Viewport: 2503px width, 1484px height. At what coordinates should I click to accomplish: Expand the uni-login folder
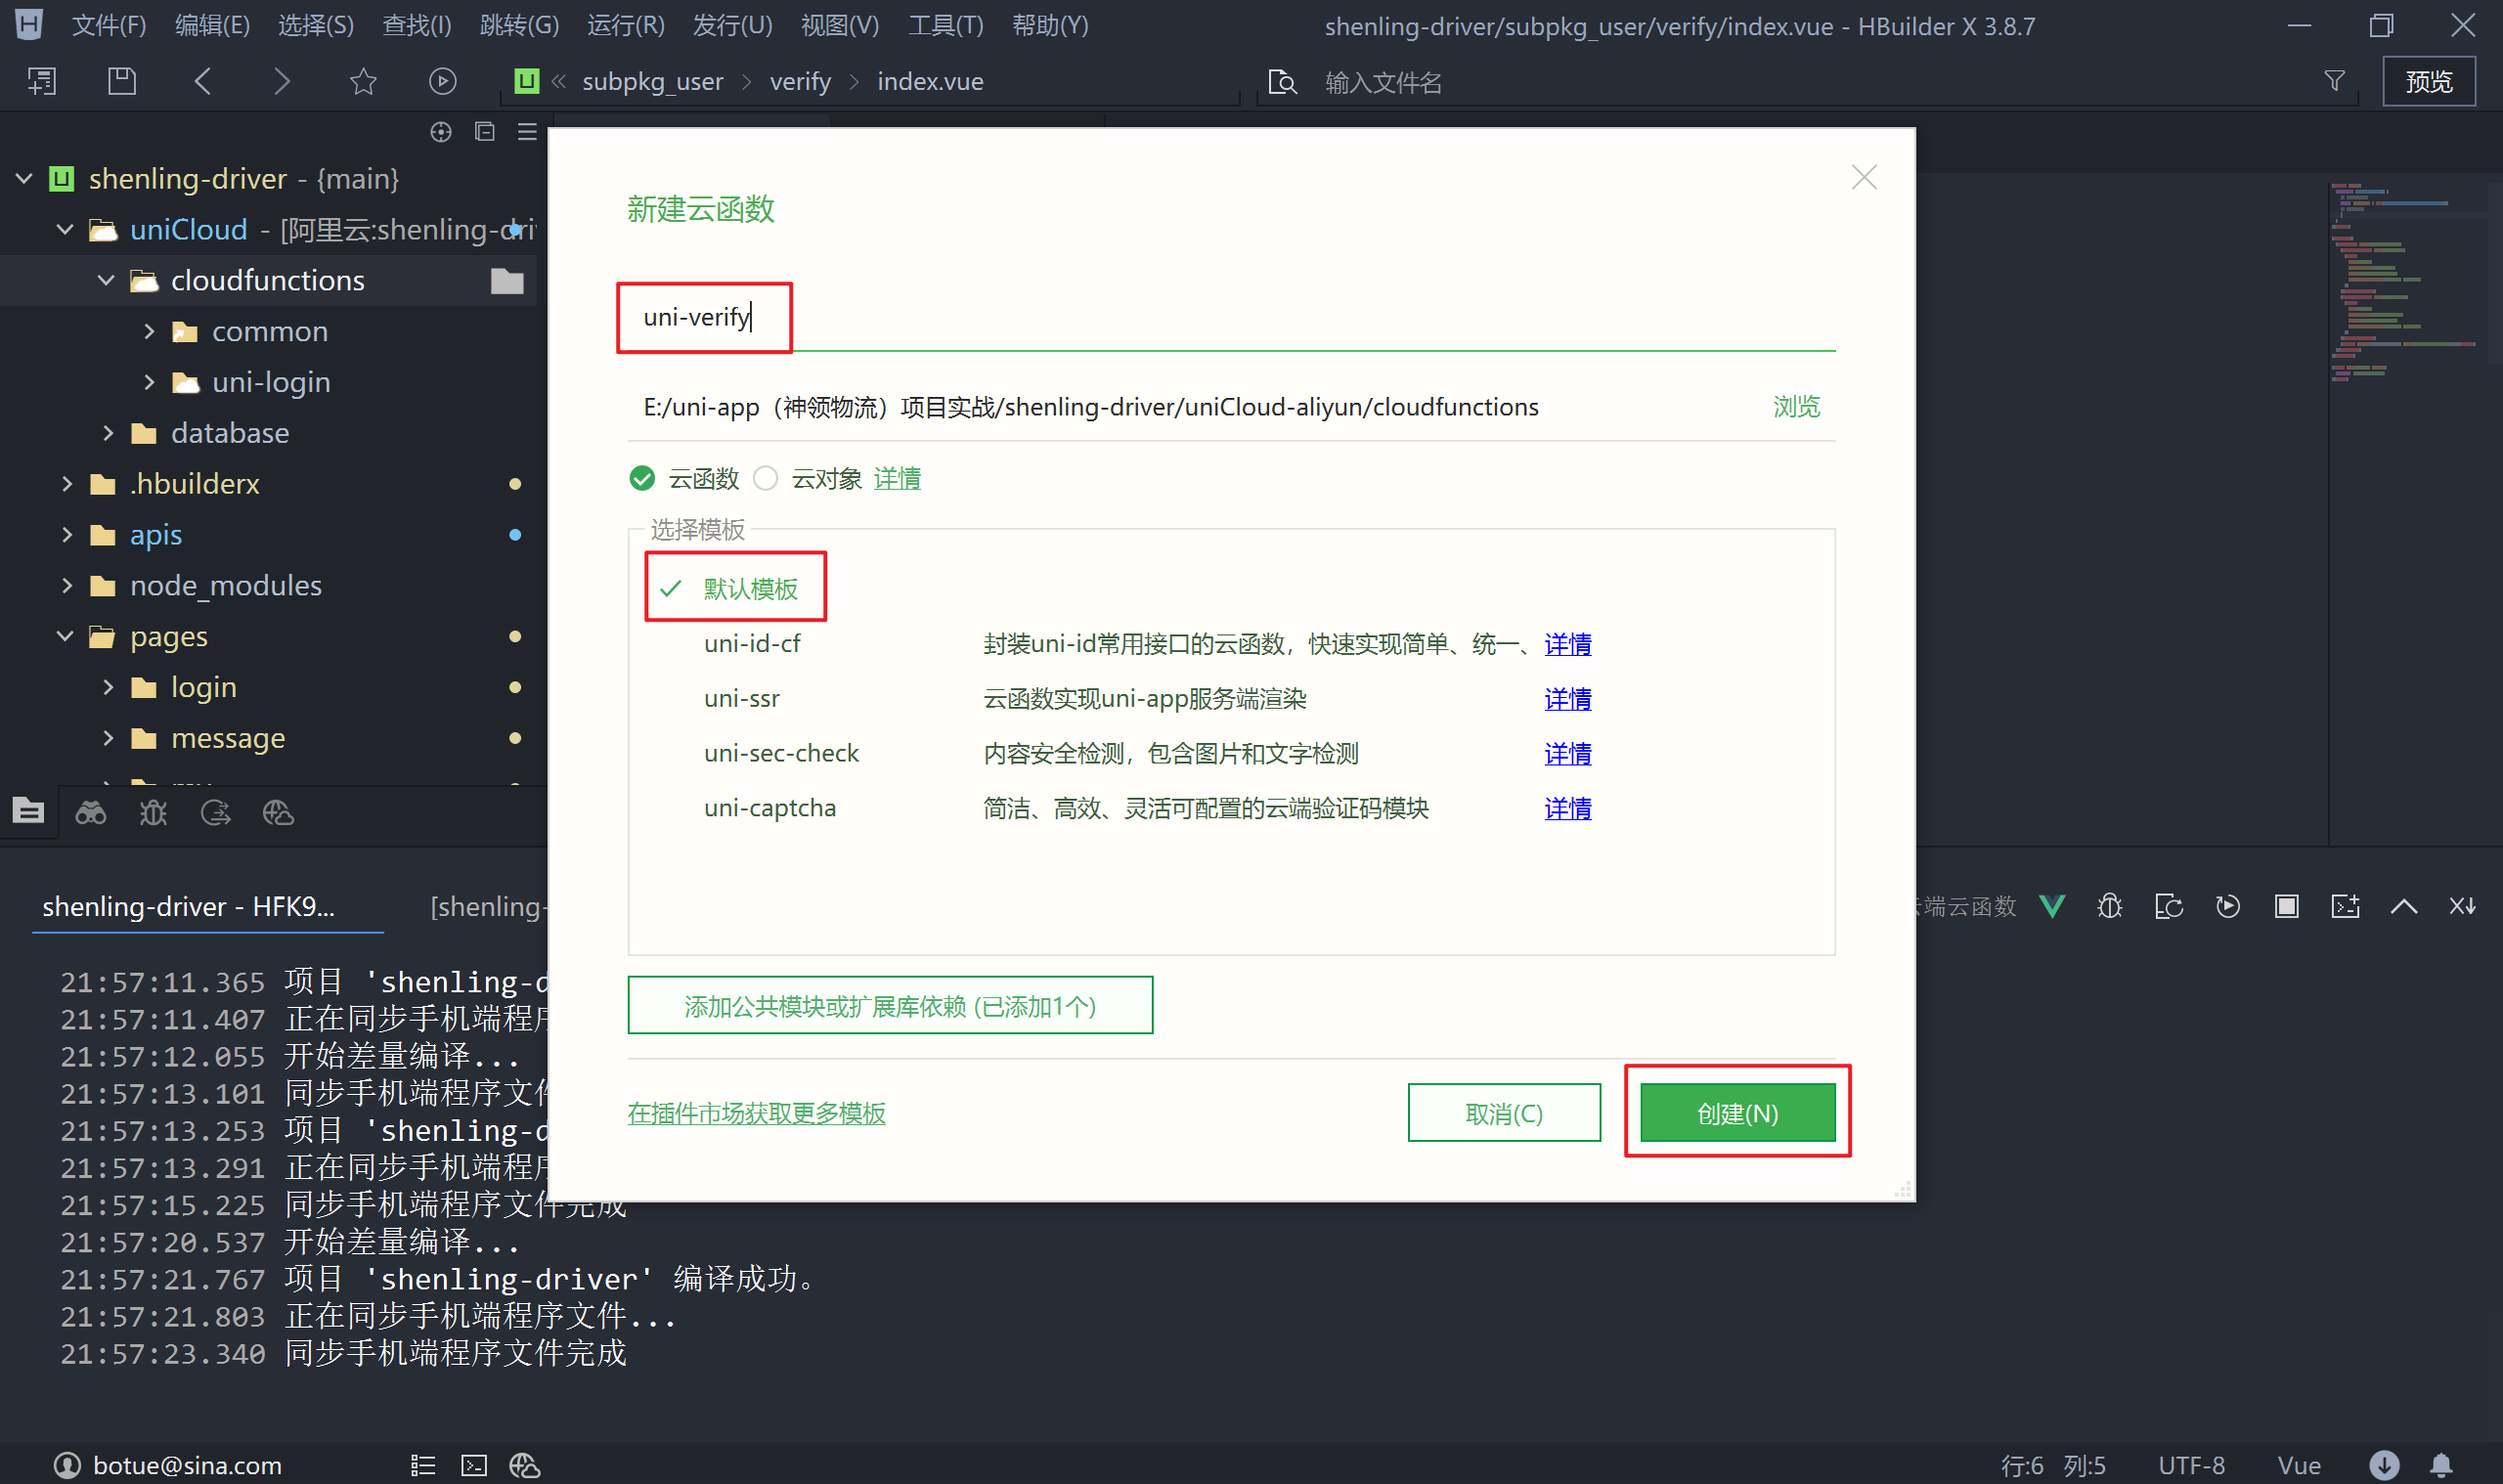pyautogui.click(x=149, y=382)
